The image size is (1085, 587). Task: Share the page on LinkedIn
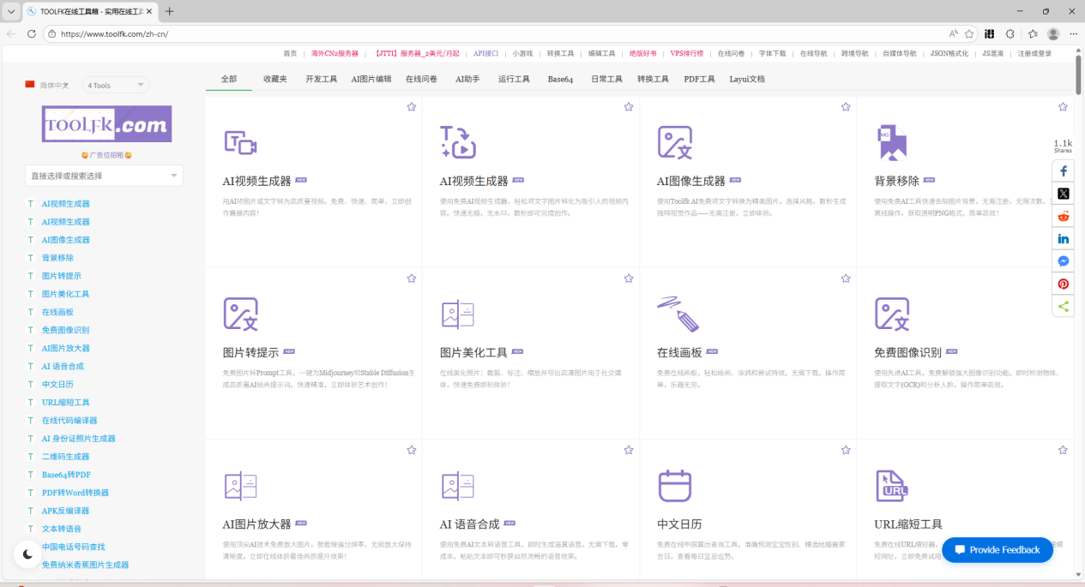point(1064,238)
